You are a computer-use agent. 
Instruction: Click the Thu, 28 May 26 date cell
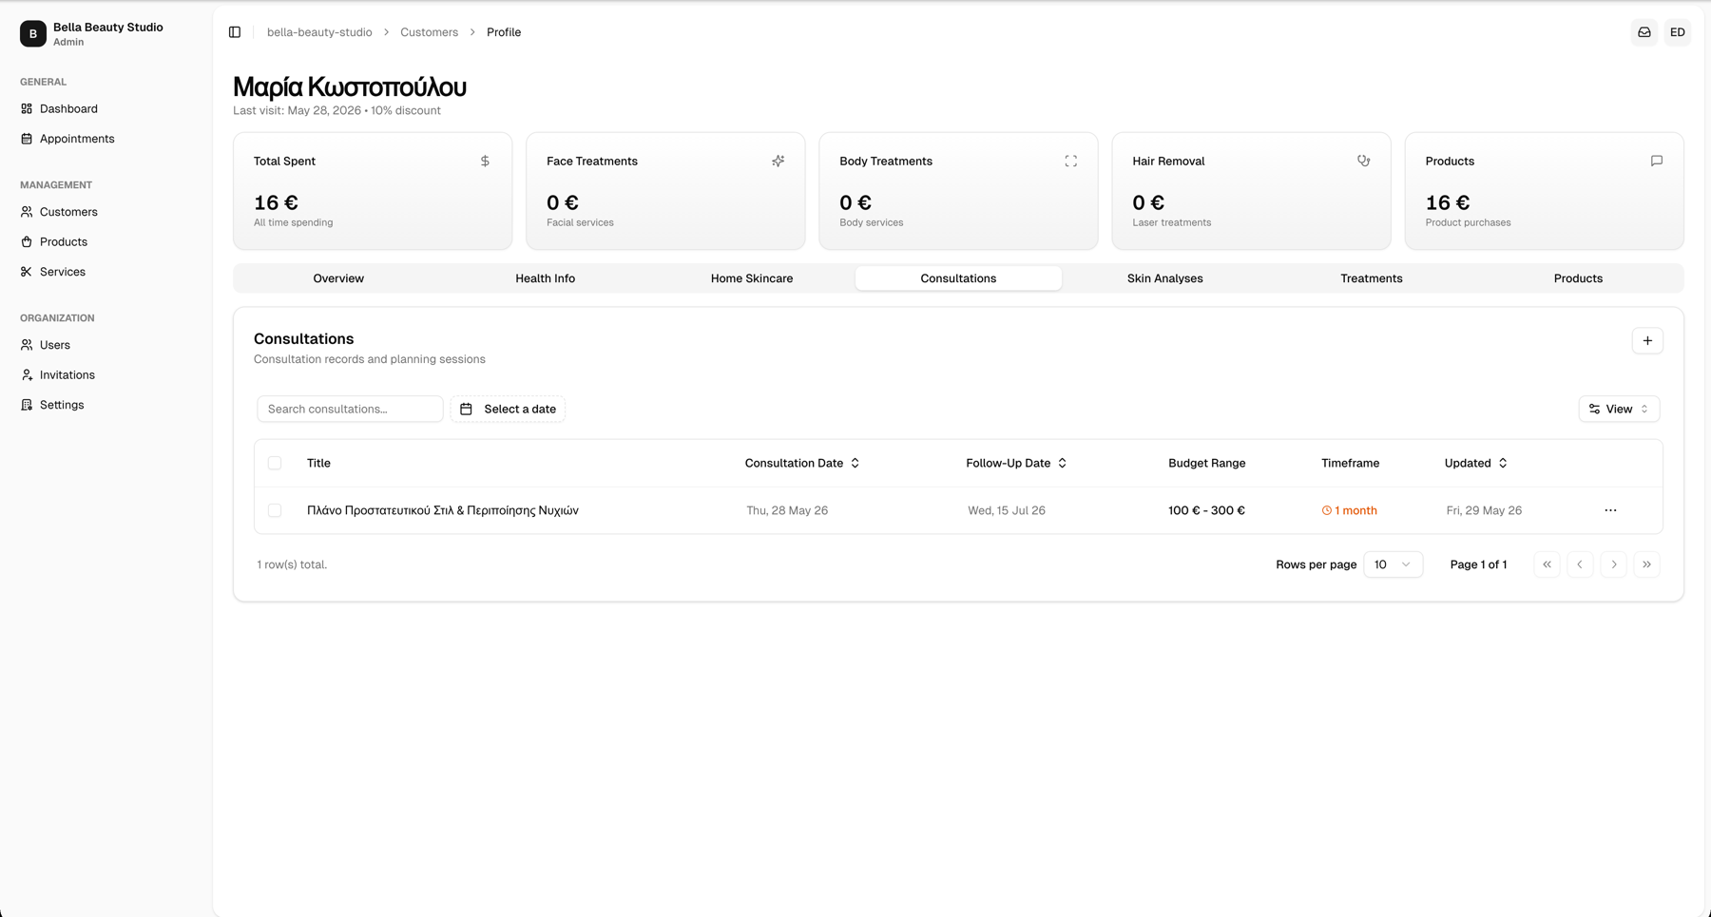787,510
